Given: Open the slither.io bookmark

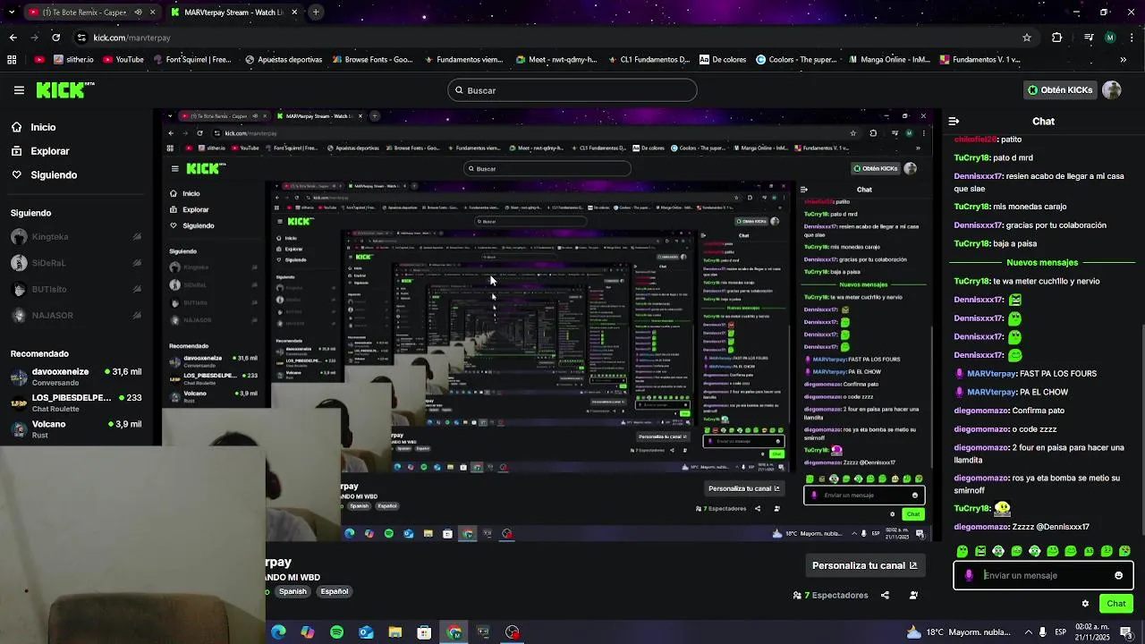Looking at the screenshot, I should 73,60.
